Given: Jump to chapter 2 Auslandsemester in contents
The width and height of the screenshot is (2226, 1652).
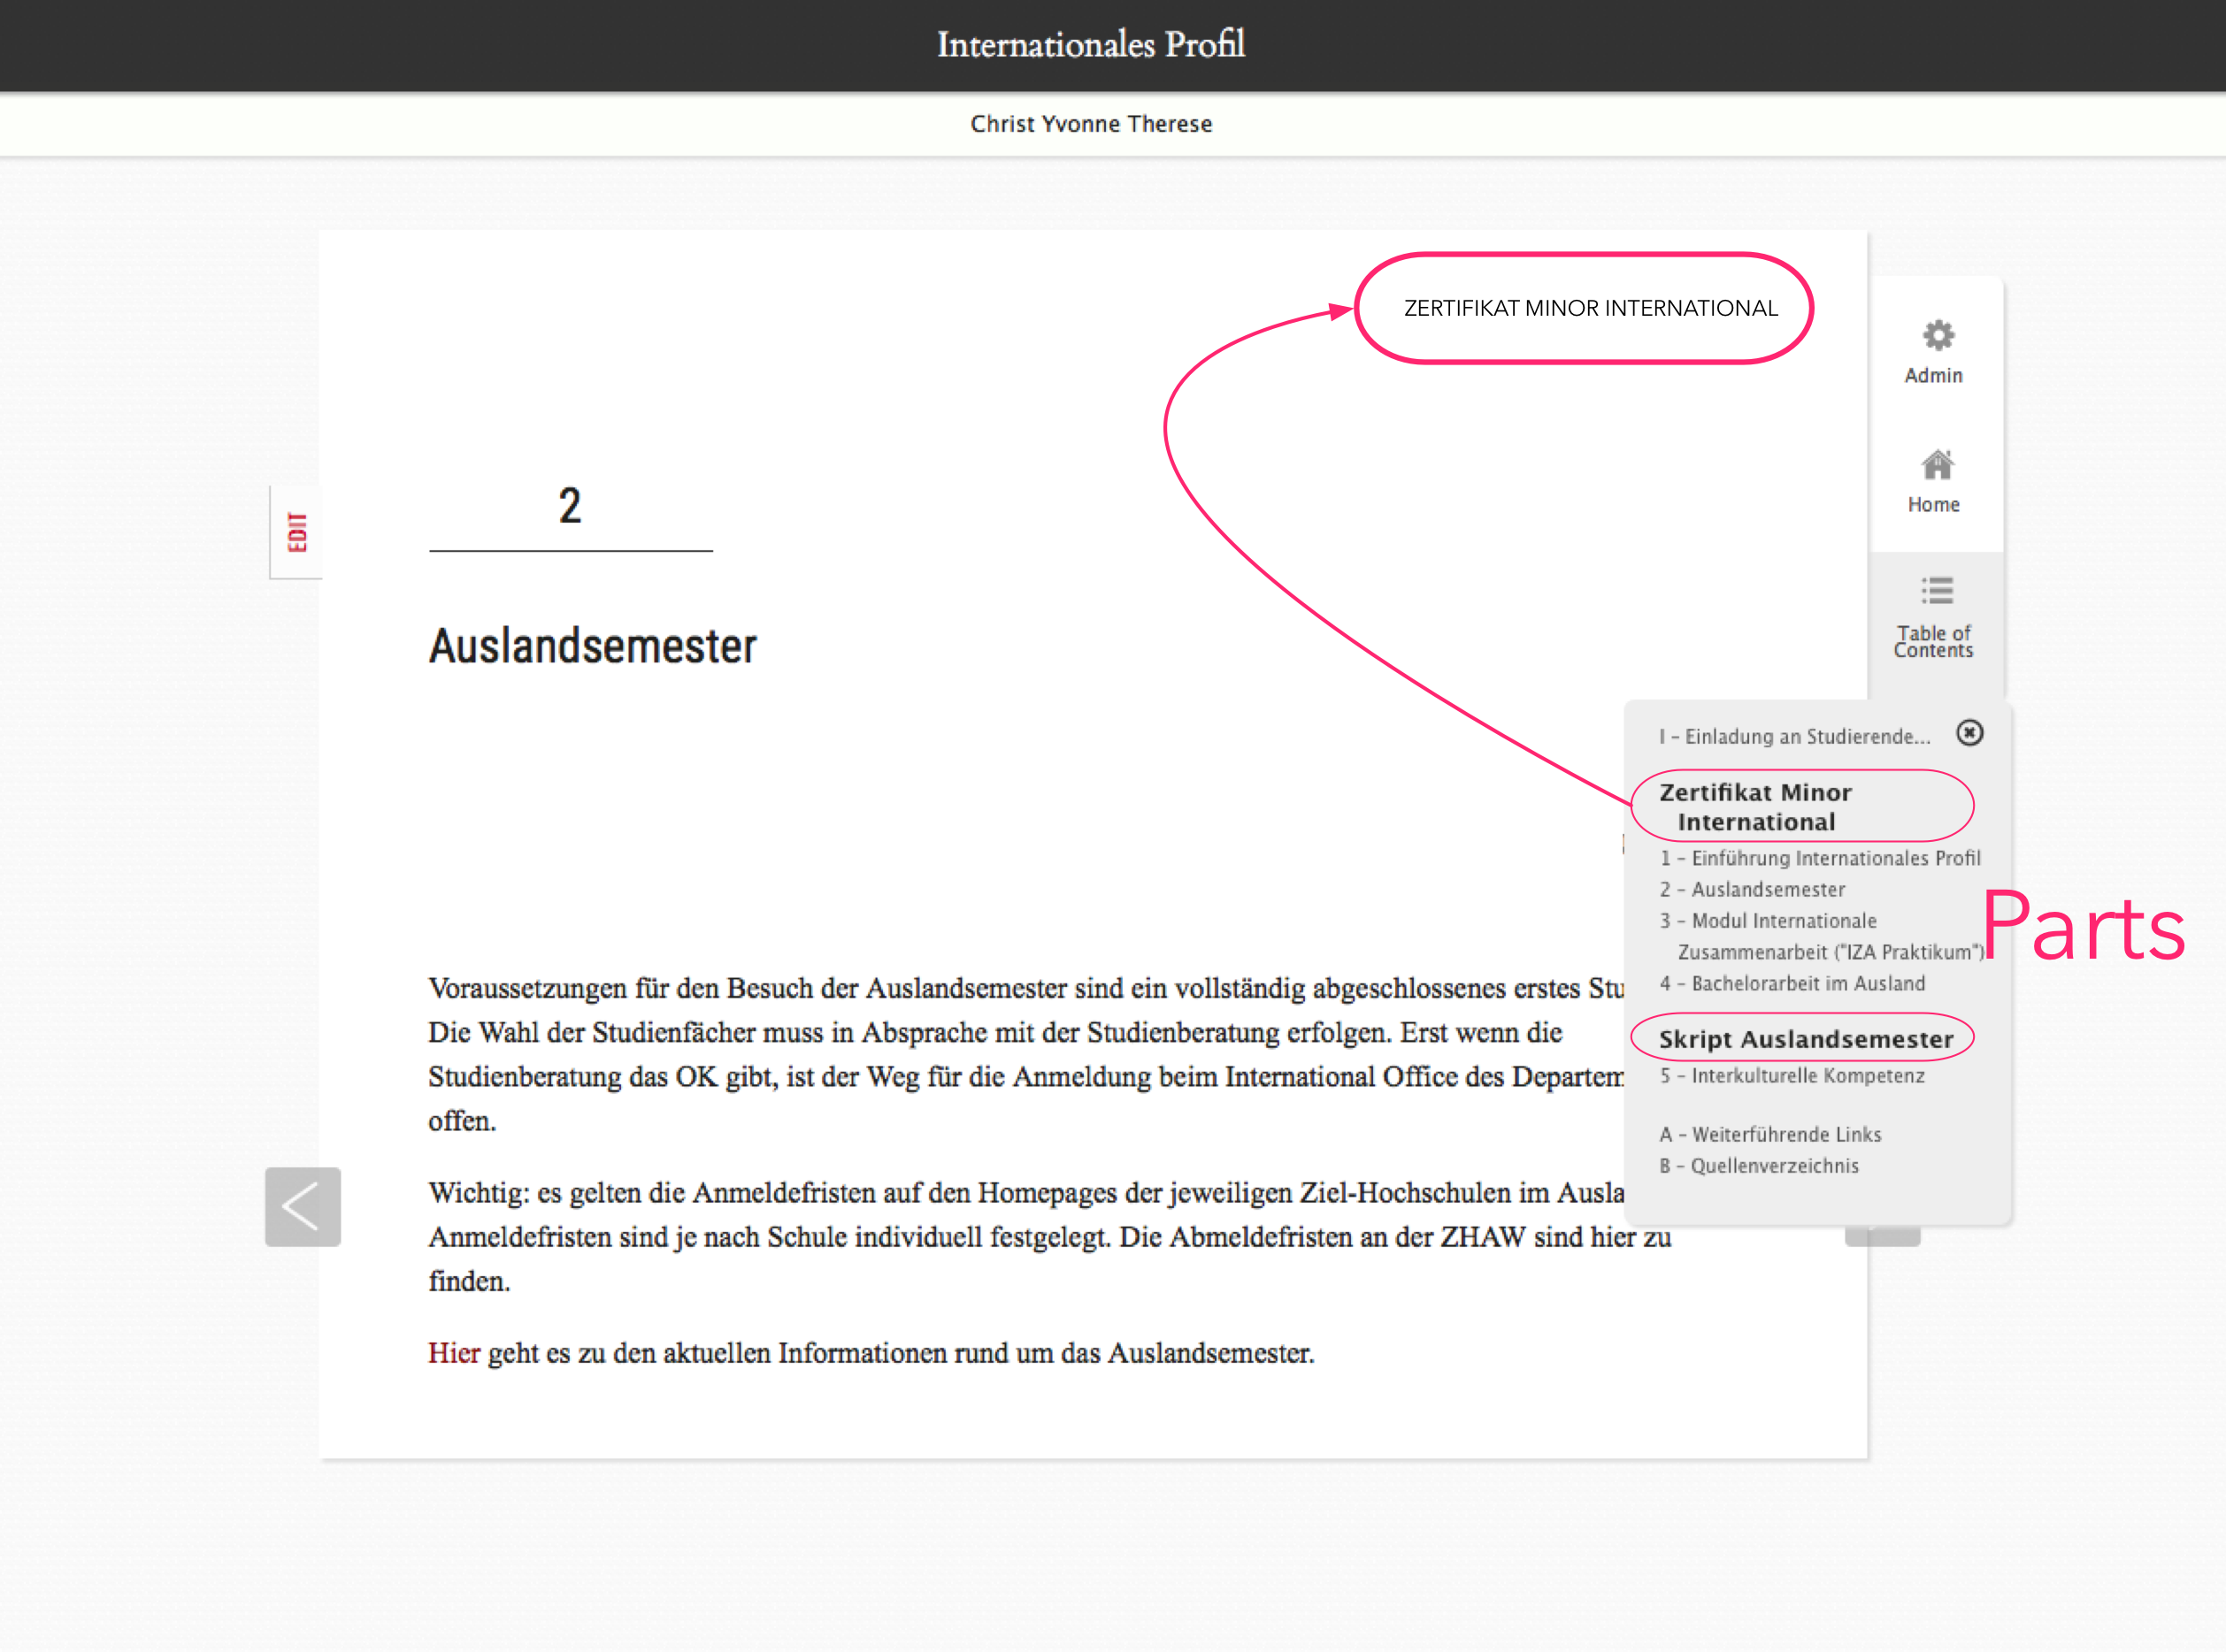Looking at the screenshot, I should pos(1752,890).
